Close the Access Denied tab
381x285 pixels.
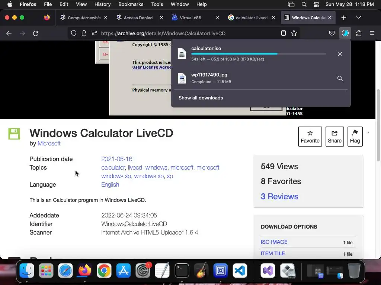[161, 18]
